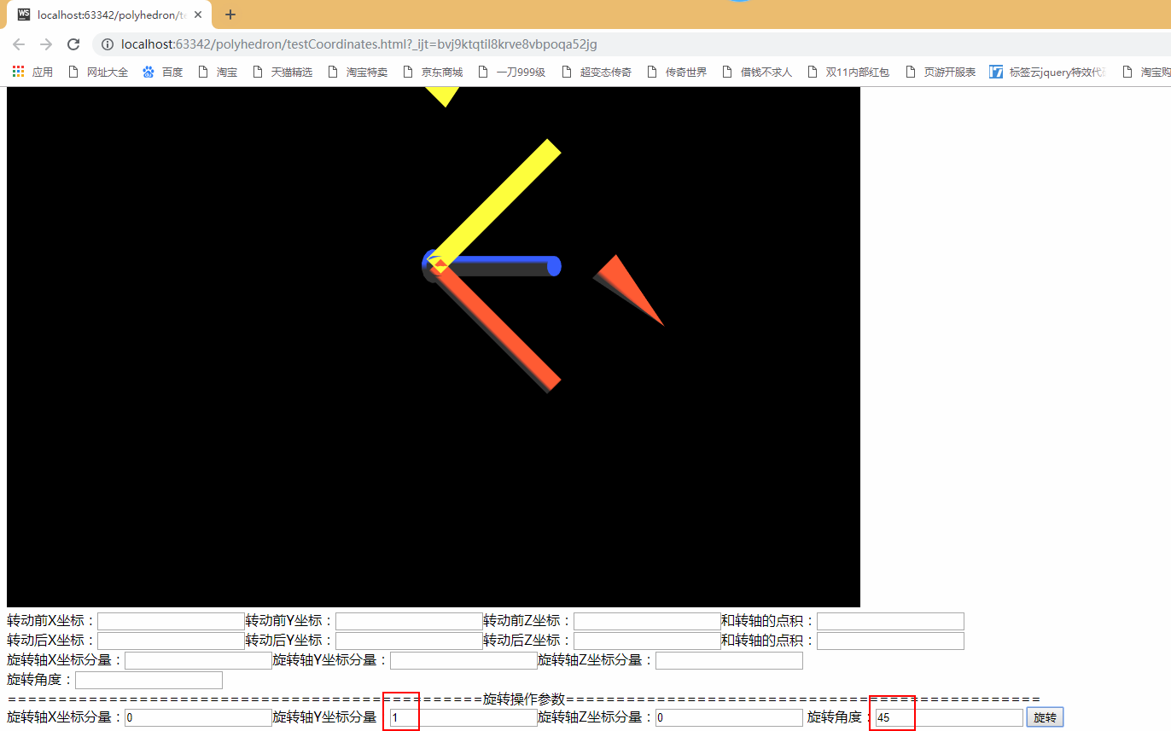Screen dimensions: 1171x731
Task: Click the 转动后X坐标 input field
Action: [171, 641]
